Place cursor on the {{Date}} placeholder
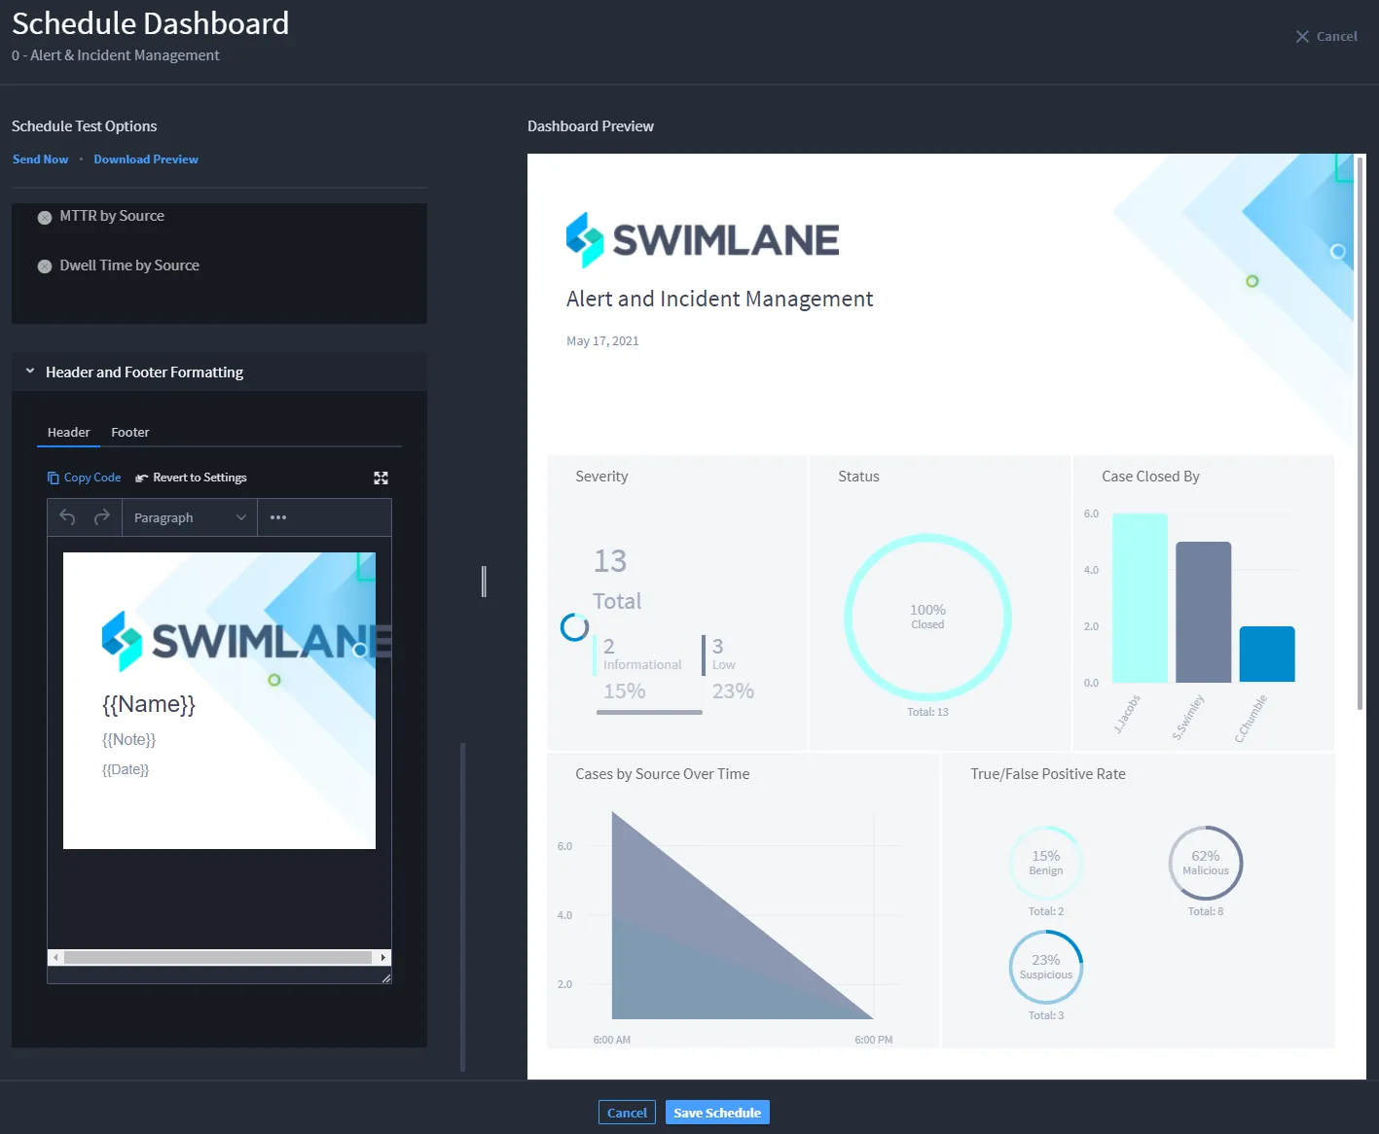This screenshot has height=1134, width=1379. [x=126, y=769]
